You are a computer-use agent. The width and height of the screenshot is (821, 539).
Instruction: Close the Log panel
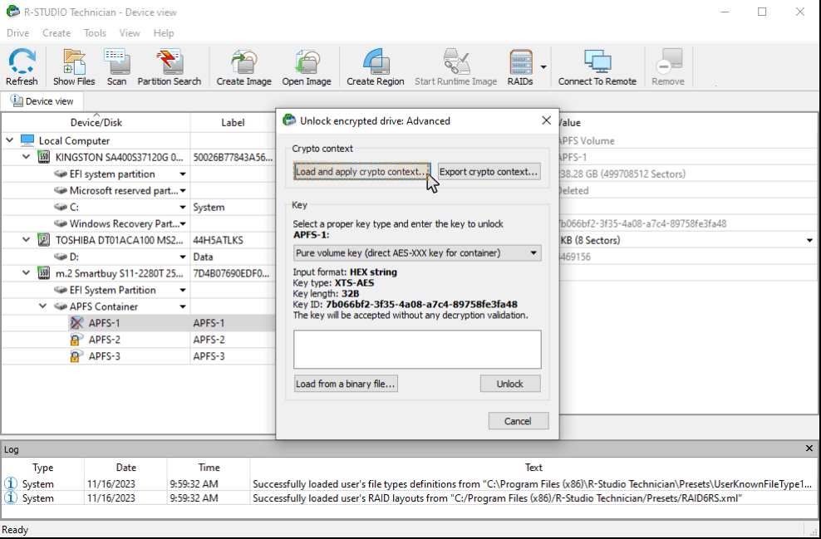(x=809, y=448)
